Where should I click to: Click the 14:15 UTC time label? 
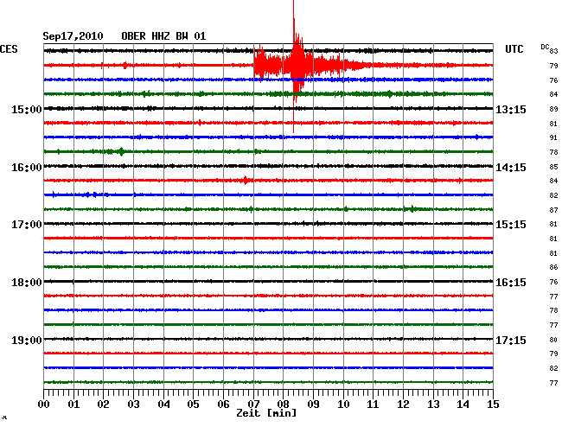click(x=511, y=168)
